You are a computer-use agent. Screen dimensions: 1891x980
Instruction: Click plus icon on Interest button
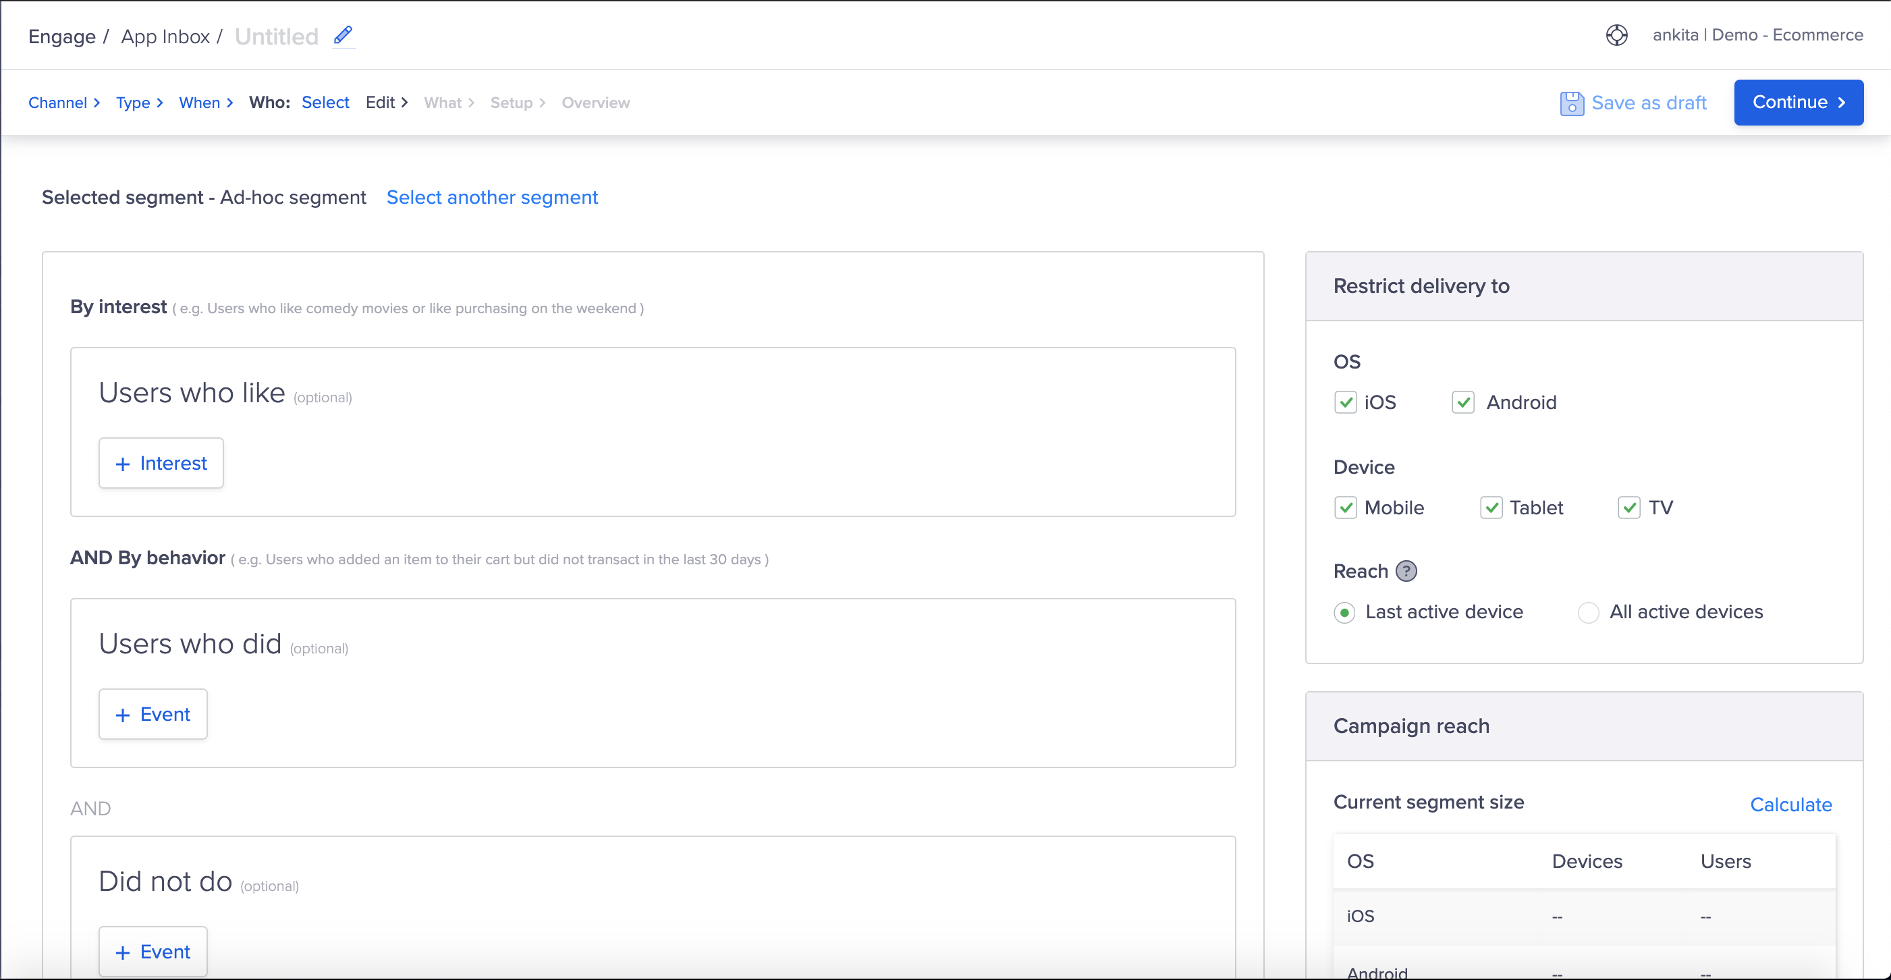123,464
